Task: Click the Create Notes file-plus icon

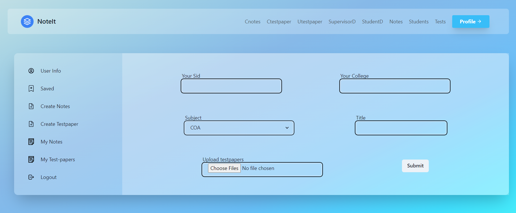Action: point(31,106)
